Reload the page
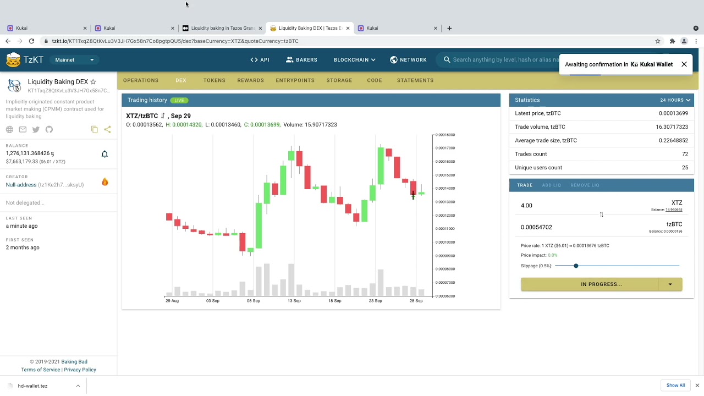This screenshot has height=396, width=704. 31,41
